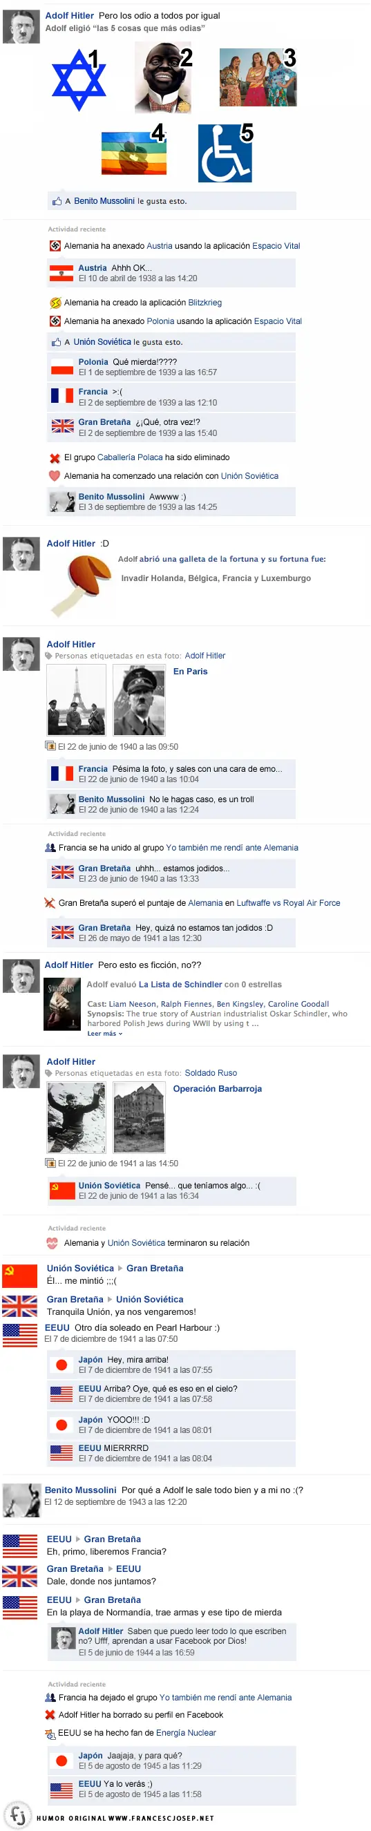
Task: Click the group icon beside Francia se ha unido
Action: point(50,848)
